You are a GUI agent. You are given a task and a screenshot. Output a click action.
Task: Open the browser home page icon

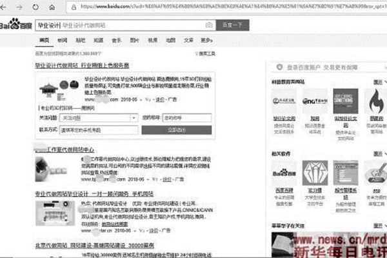(52, 7)
